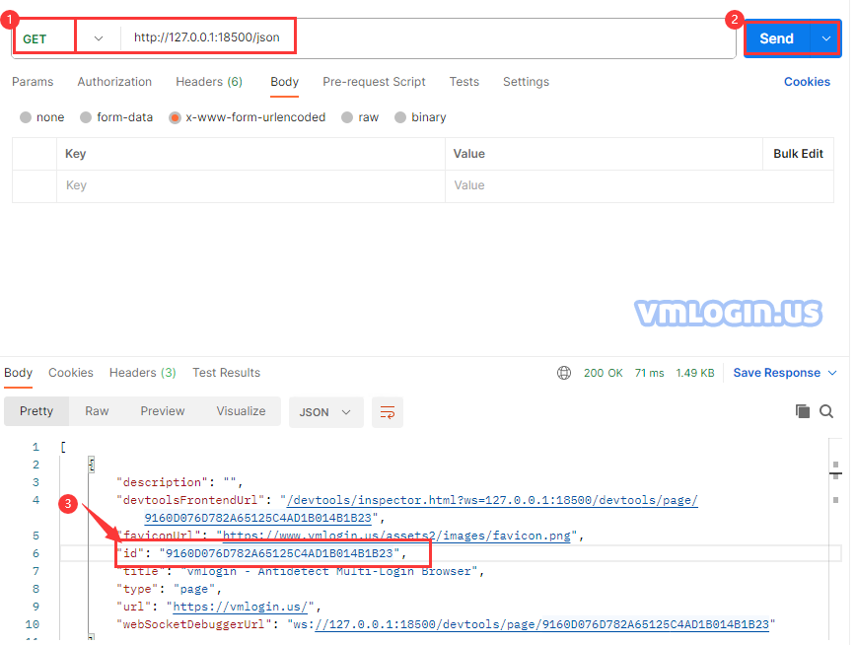This screenshot has height=645, width=856.
Task: Open the devtoolsFrontendUrl link in response
Action: coord(492,500)
